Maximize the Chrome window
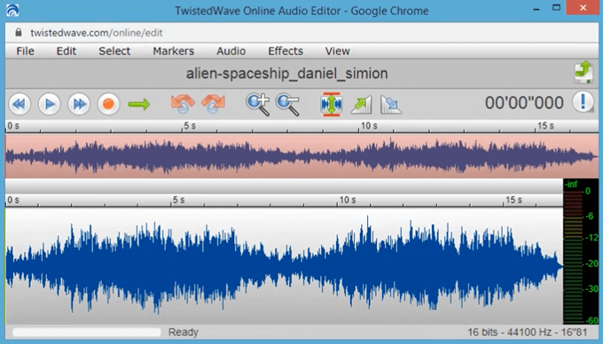 [556, 8]
